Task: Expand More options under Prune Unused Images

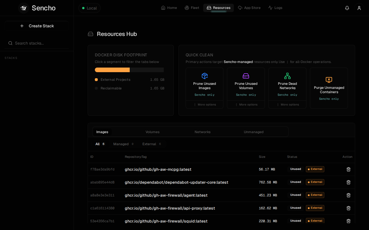Action: pos(205,105)
